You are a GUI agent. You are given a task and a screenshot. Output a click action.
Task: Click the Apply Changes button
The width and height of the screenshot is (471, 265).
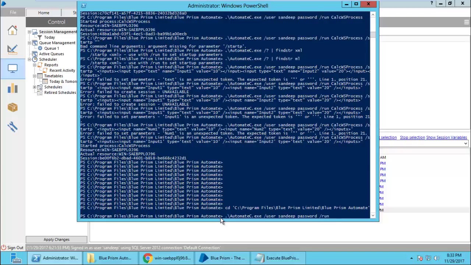pyautogui.click(x=56, y=240)
